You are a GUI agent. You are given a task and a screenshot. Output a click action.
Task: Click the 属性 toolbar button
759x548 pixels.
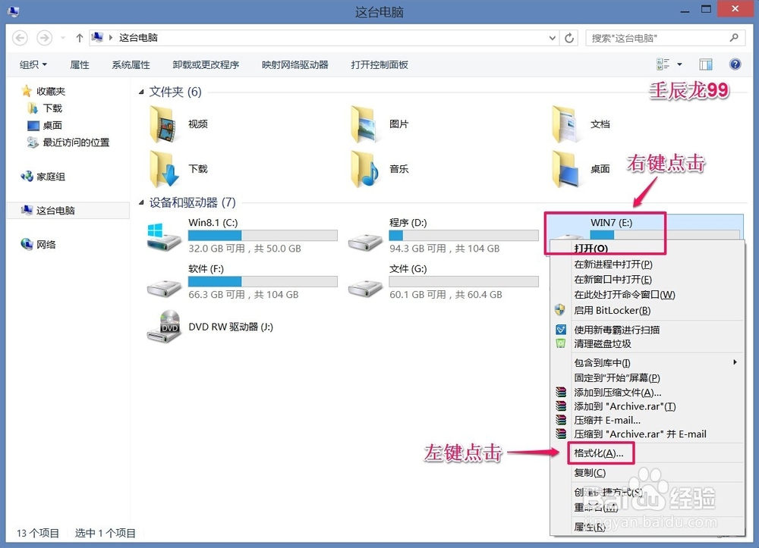pyautogui.click(x=80, y=64)
